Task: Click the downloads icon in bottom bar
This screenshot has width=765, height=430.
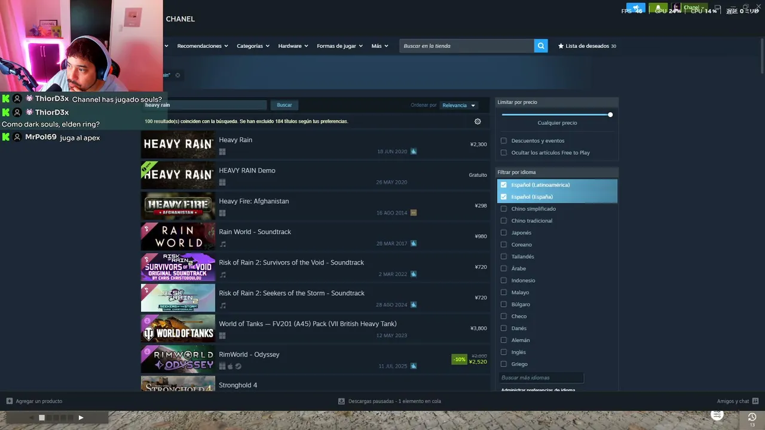Action: tap(341, 401)
